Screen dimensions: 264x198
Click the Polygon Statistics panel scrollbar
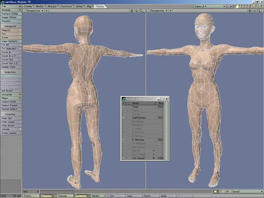tap(167, 131)
